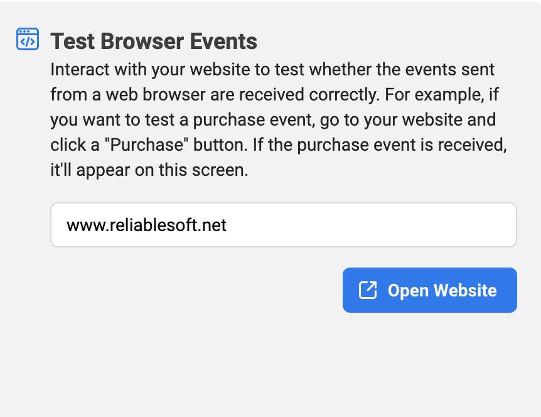Click the ".net" ending of the URL

[x=214, y=225]
